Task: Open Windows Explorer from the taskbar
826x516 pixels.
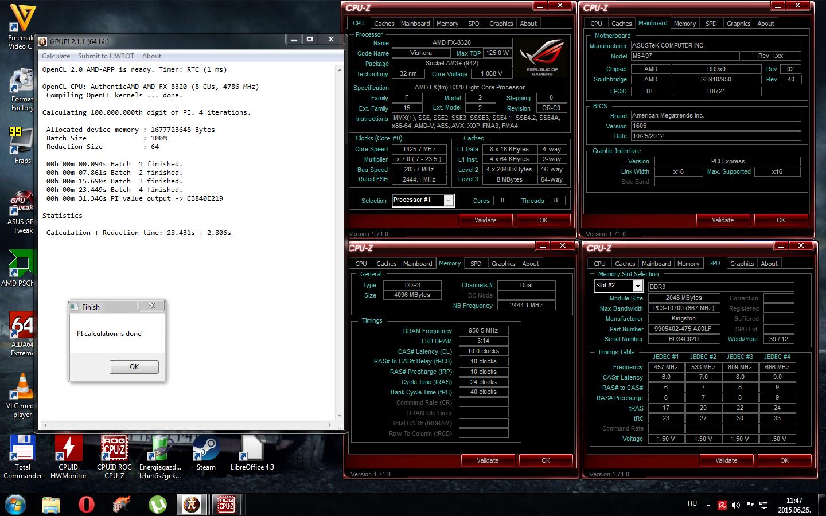Action: pos(51,505)
